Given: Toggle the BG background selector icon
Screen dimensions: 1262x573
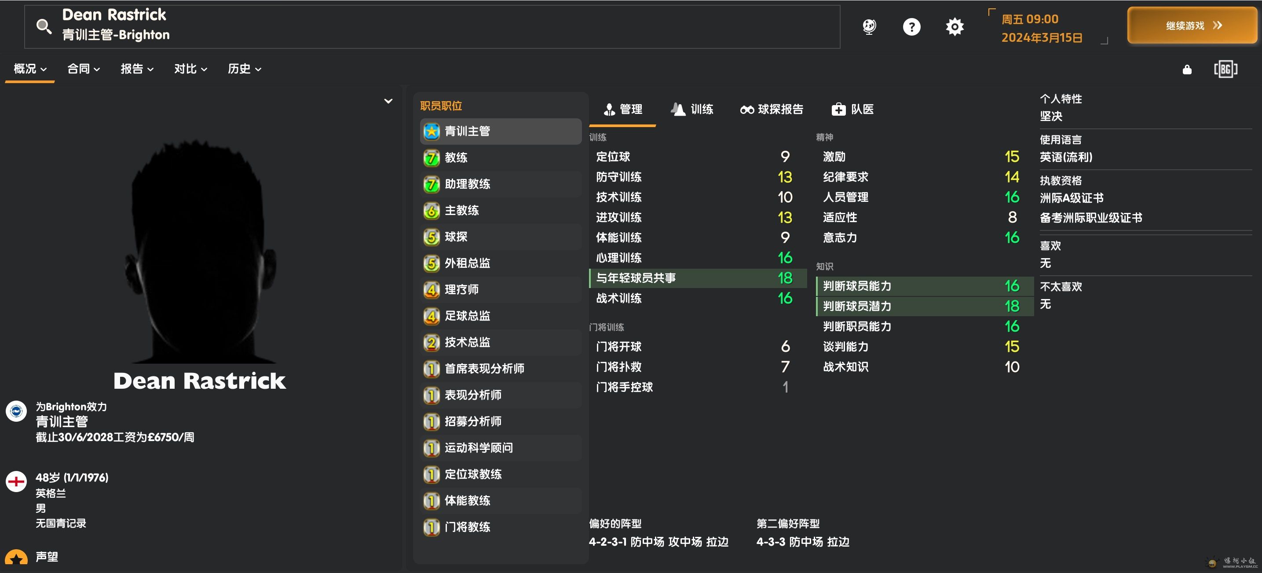Looking at the screenshot, I should point(1225,69).
